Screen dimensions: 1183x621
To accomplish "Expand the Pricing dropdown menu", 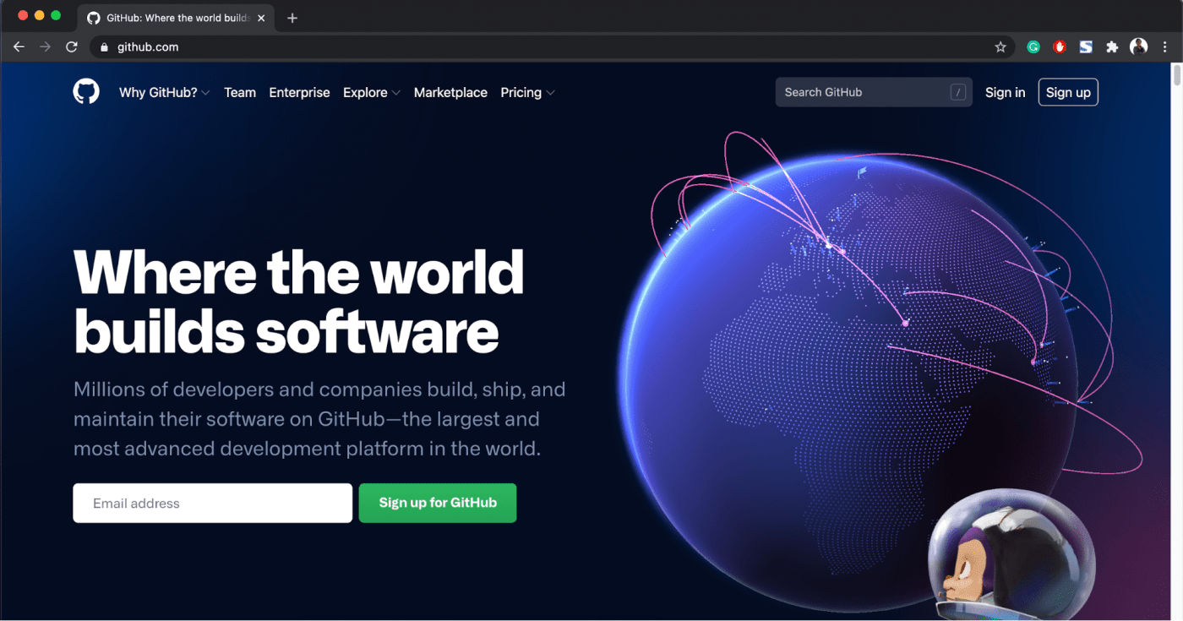I will click(x=527, y=93).
